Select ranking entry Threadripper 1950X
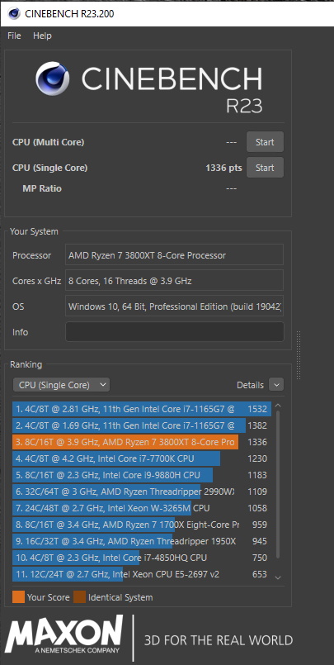Viewport: 334px width, 665px height. coord(142,541)
